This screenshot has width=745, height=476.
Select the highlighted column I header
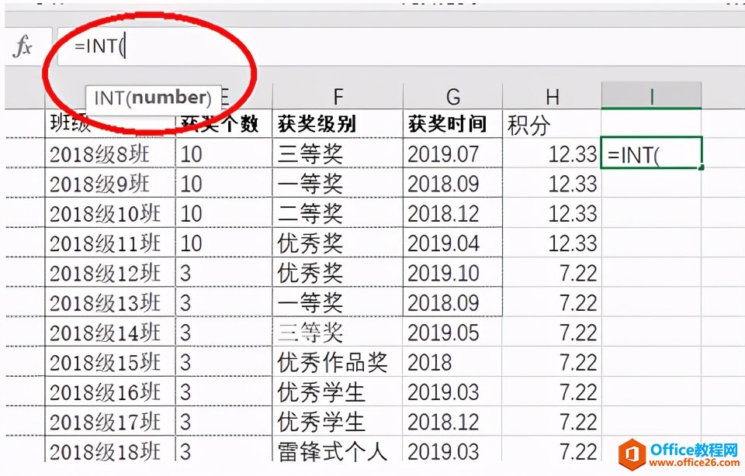pyautogui.click(x=651, y=96)
